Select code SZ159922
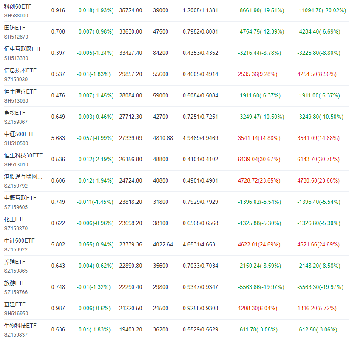349x340 pixels. tap(16, 249)
